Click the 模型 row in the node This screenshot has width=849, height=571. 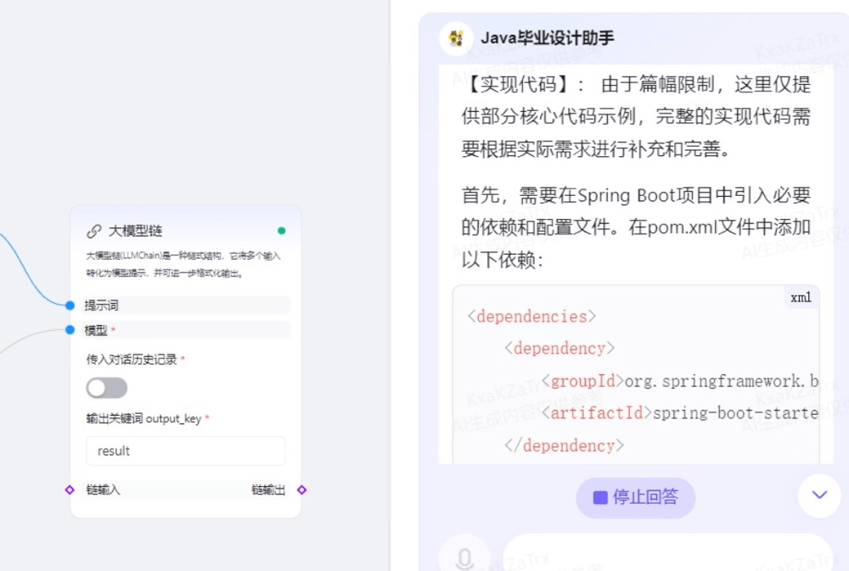(185, 329)
